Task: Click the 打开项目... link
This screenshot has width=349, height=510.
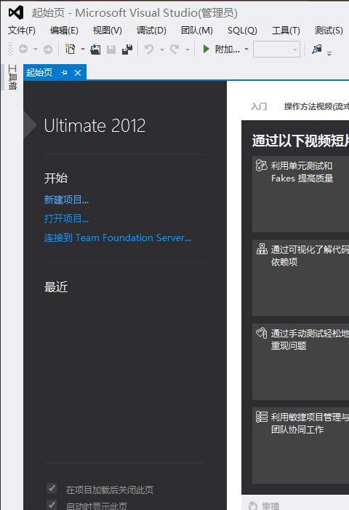Action: [66, 219]
